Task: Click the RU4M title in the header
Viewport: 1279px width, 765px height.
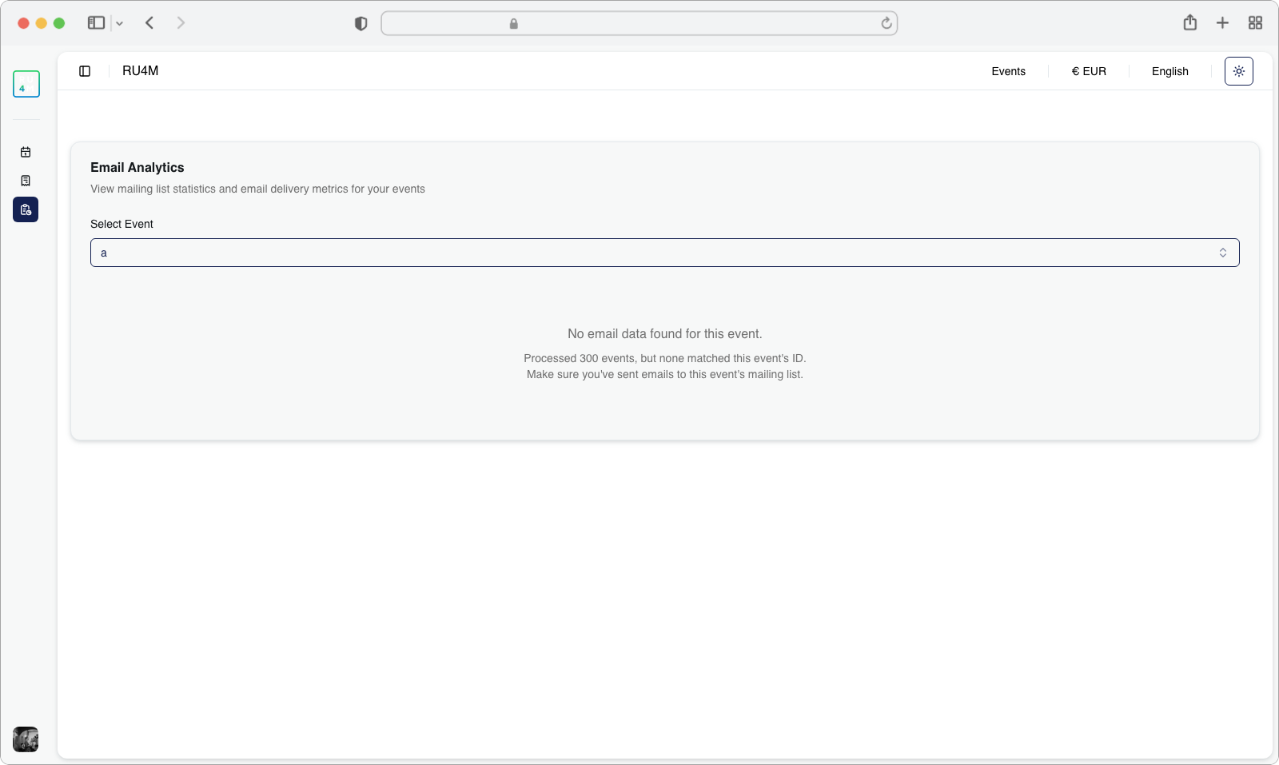Action: click(141, 71)
